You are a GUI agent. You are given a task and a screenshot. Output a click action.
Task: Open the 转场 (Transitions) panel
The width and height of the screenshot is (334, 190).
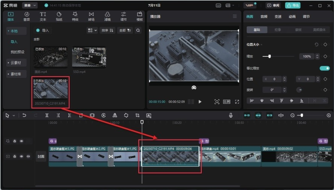coord(91,16)
